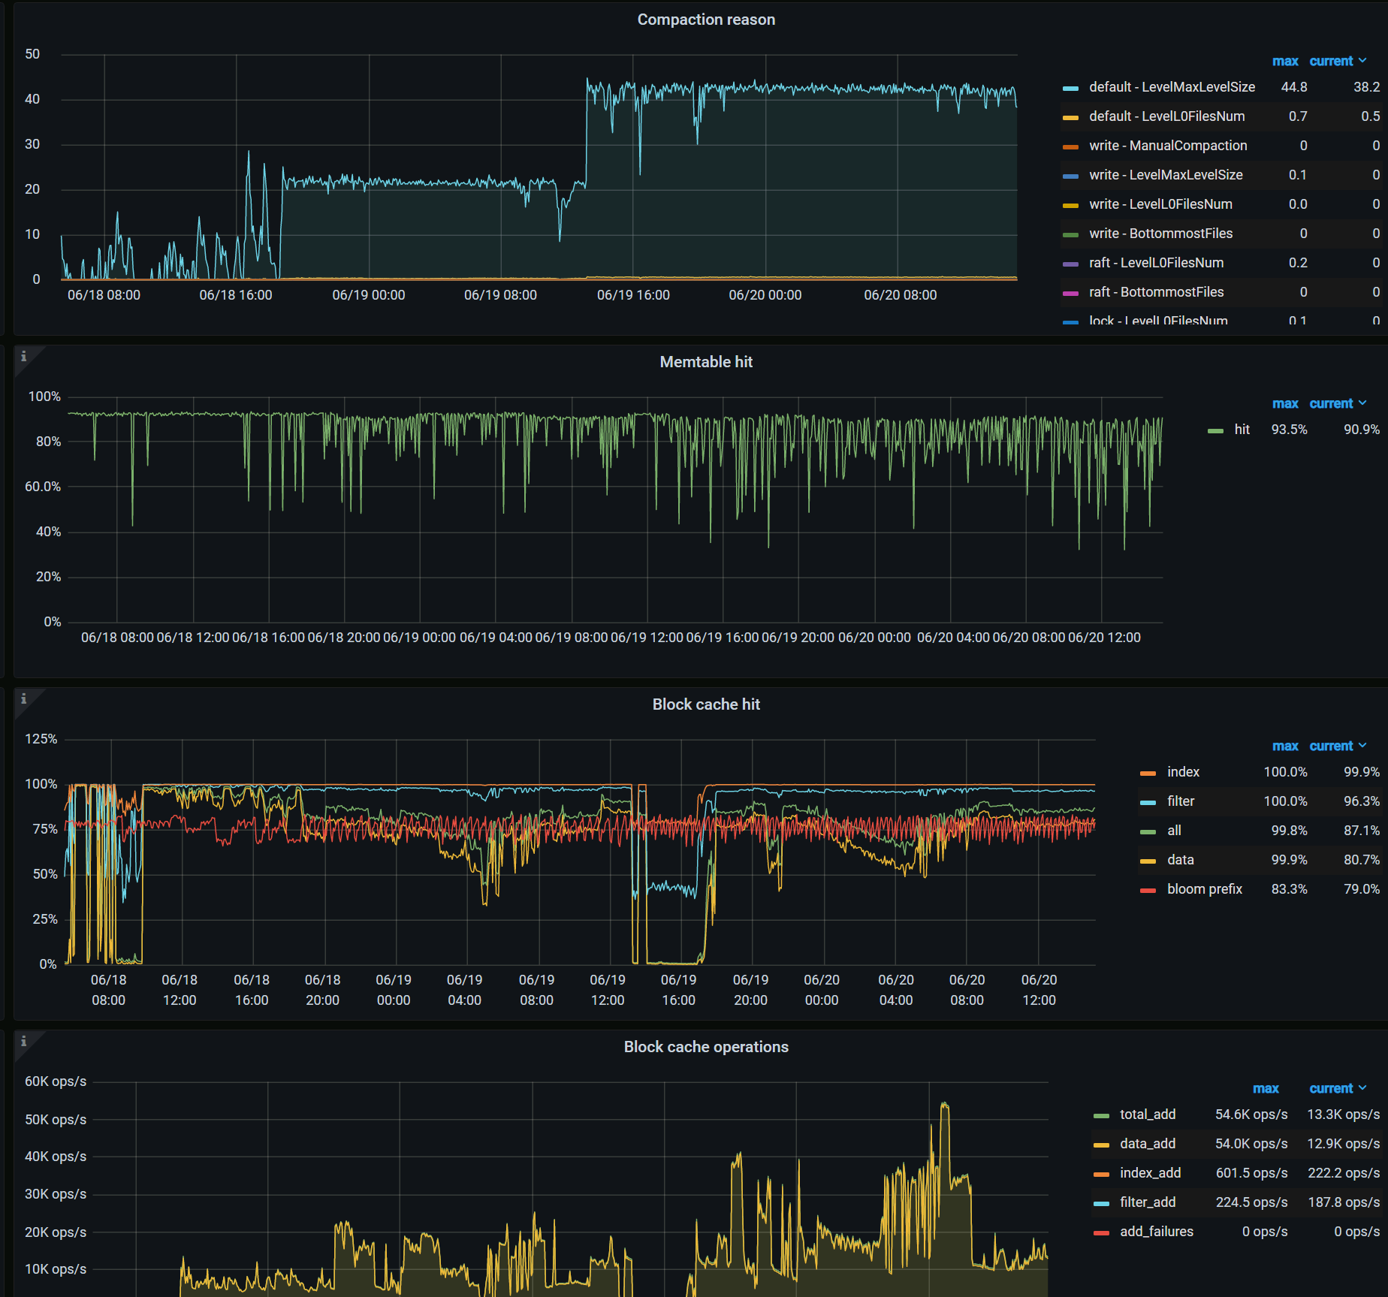The height and width of the screenshot is (1297, 1388).
Task: Click the Block cache hit info icon
Action: pos(23,699)
